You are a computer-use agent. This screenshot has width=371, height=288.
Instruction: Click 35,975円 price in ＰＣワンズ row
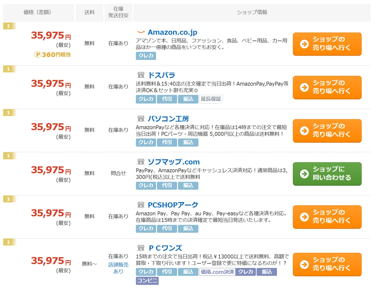tap(51, 261)
